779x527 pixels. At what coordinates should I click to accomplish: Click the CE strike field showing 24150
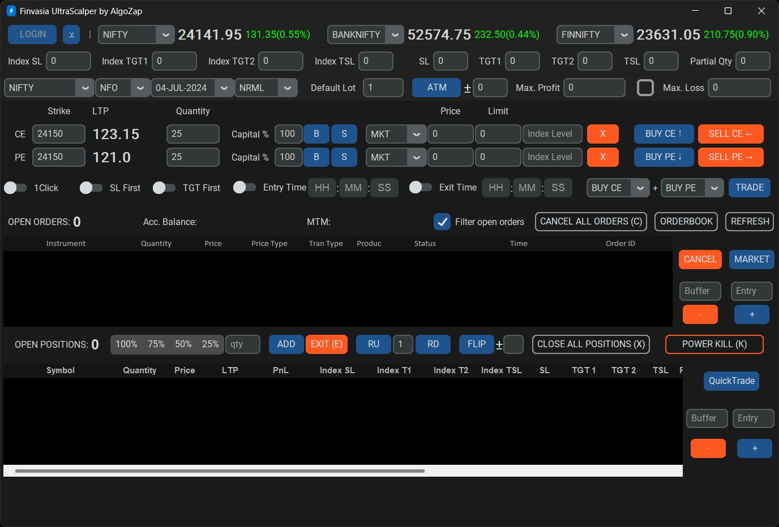point(59,134)
